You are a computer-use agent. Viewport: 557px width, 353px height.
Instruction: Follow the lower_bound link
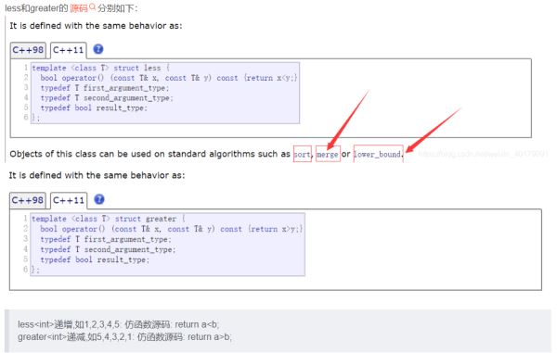(x=378, y=154)
